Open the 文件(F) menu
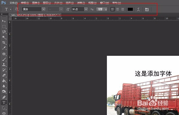This screenshot has height=115, width=179. click(14, 3)
